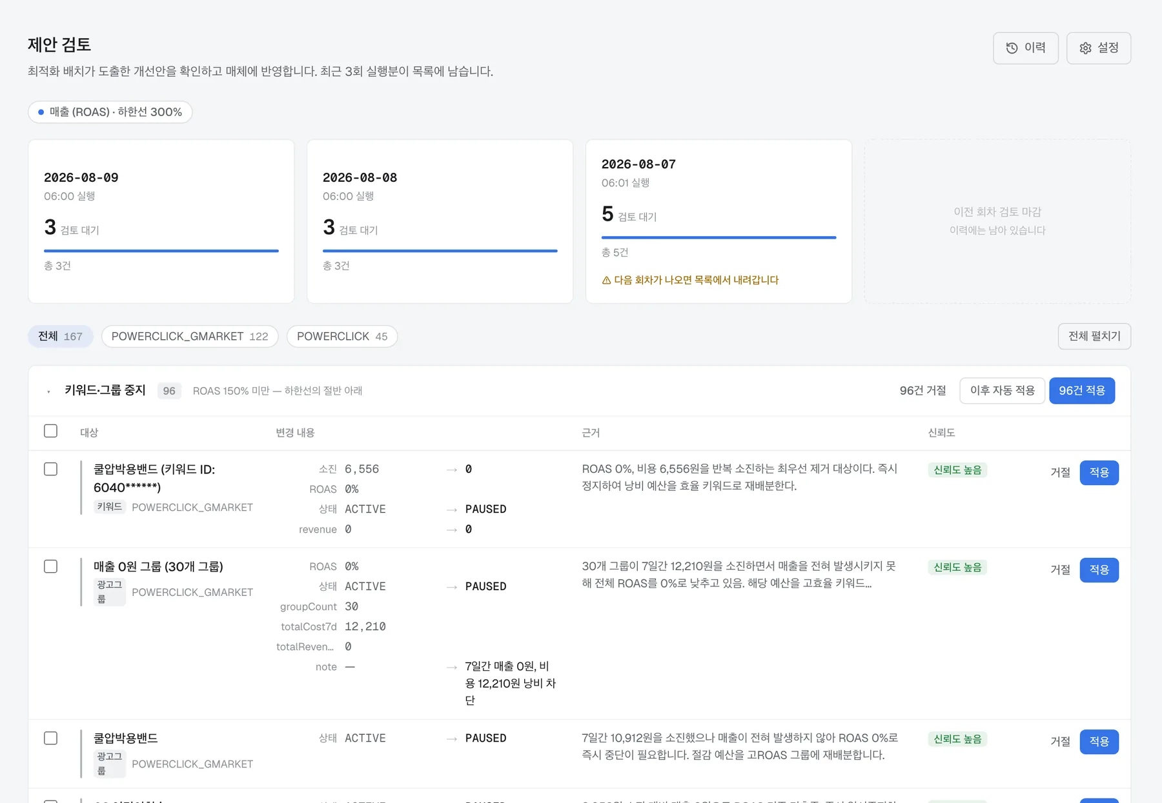The image size is (1162, 803).
Task: Click the clock icon in 이력 button
Action: click(x=1012, y=48)
